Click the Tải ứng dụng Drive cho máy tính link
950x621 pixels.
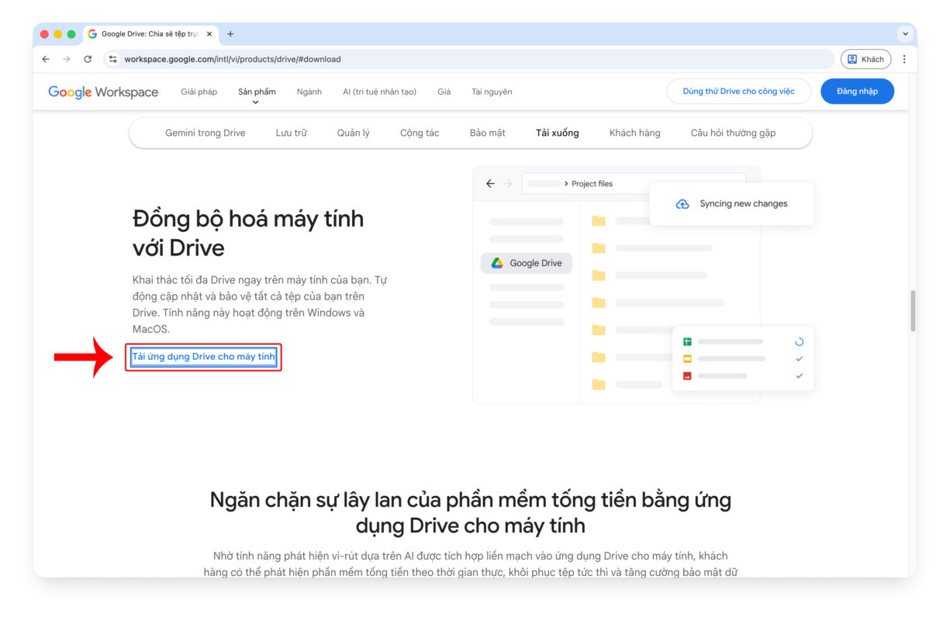(202, 357)
